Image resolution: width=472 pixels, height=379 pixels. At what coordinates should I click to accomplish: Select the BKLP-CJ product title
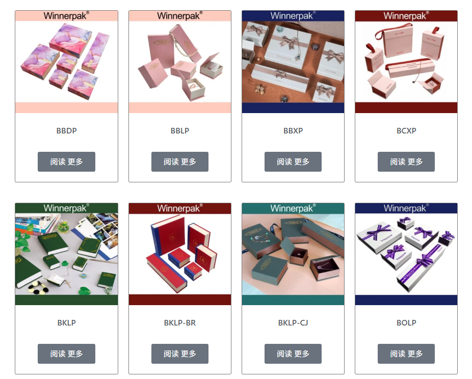(293, 323)
